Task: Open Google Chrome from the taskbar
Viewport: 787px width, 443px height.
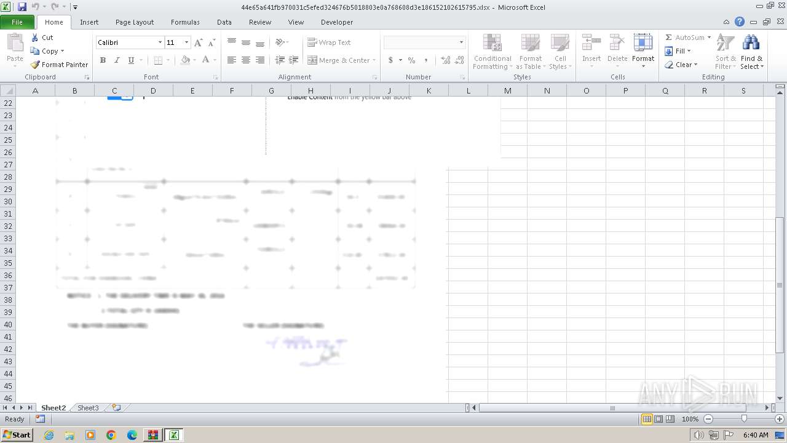Action: coord(111,435)
